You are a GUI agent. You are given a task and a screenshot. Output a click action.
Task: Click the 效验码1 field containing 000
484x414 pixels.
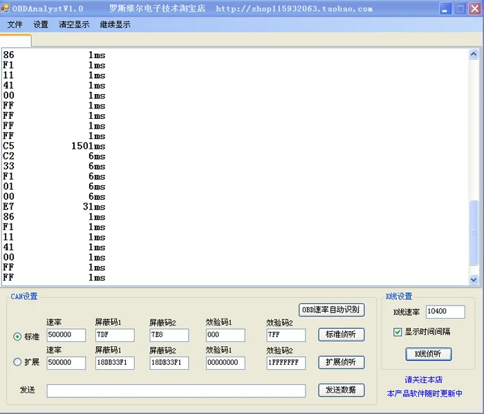click(225, 335)
